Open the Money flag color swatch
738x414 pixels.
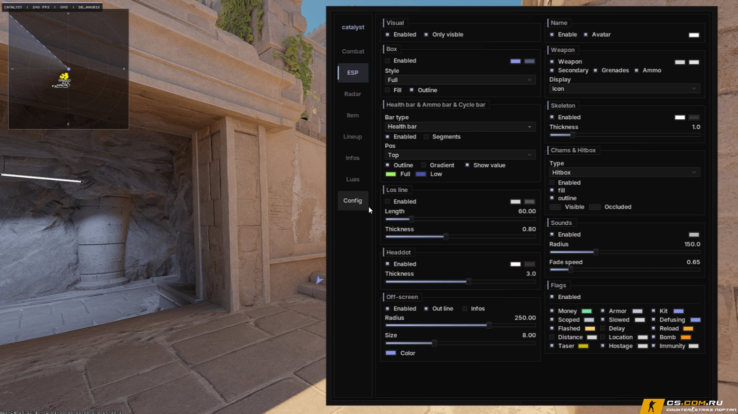coord(587,311)
